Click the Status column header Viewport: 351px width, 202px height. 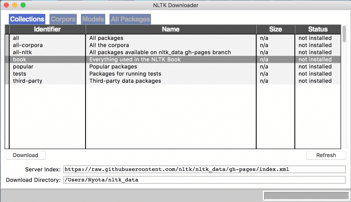[x=318, y=29]
